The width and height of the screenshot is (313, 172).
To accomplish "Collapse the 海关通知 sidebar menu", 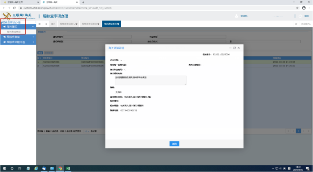I will [18, 26].
